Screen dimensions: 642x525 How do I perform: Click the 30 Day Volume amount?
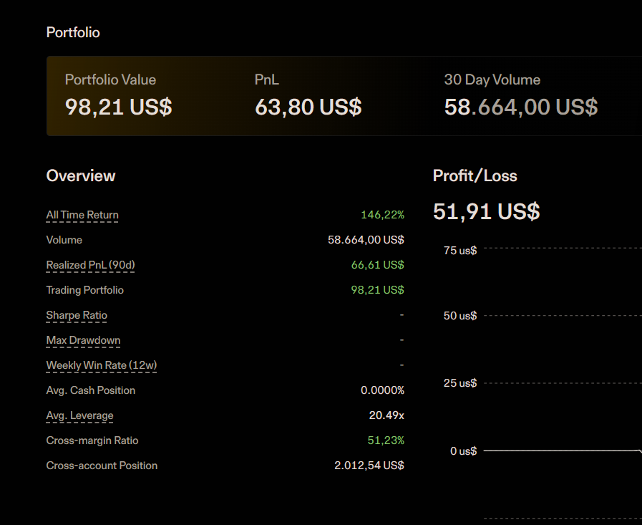(521, 107)
